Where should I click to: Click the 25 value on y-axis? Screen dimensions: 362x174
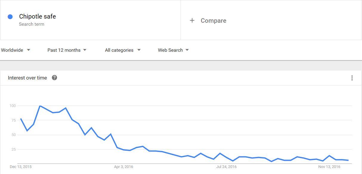point(13,149)
